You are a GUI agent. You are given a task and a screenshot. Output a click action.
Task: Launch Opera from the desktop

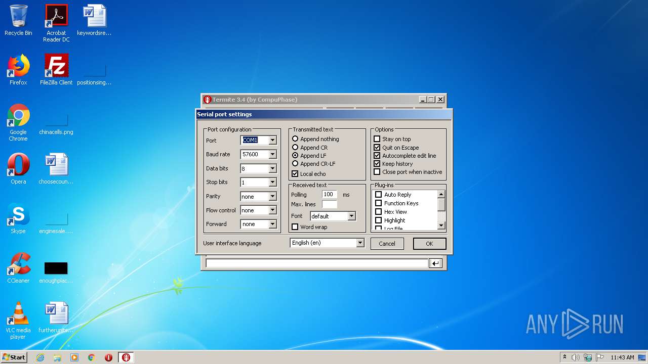tap(18, 169)
